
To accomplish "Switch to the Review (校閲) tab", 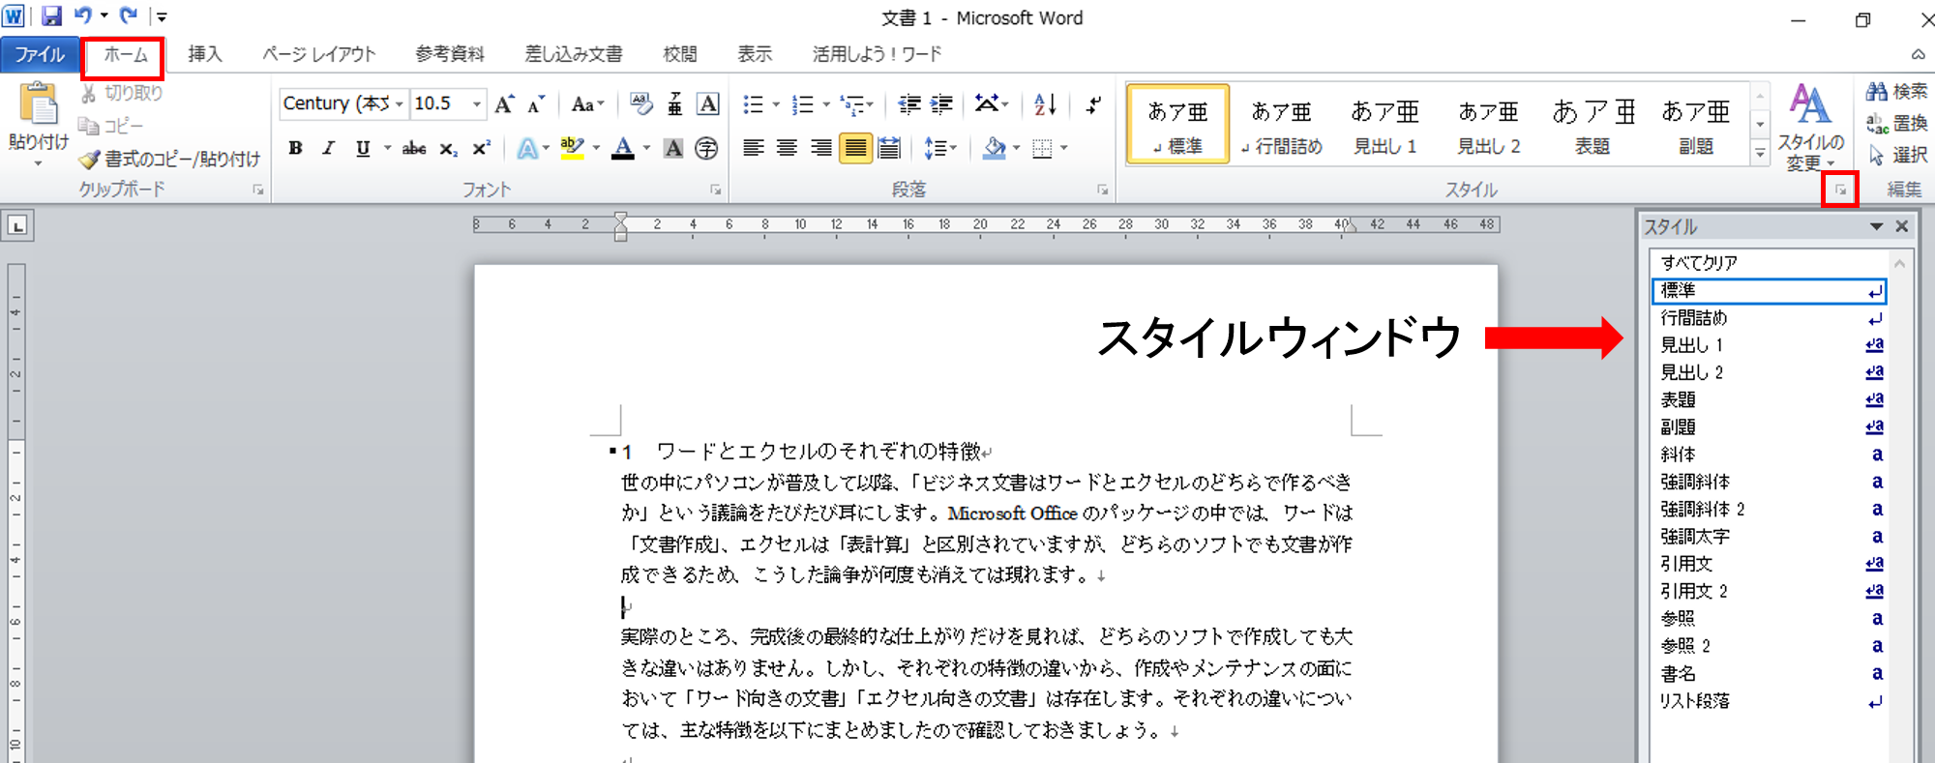I will point(680,55).
